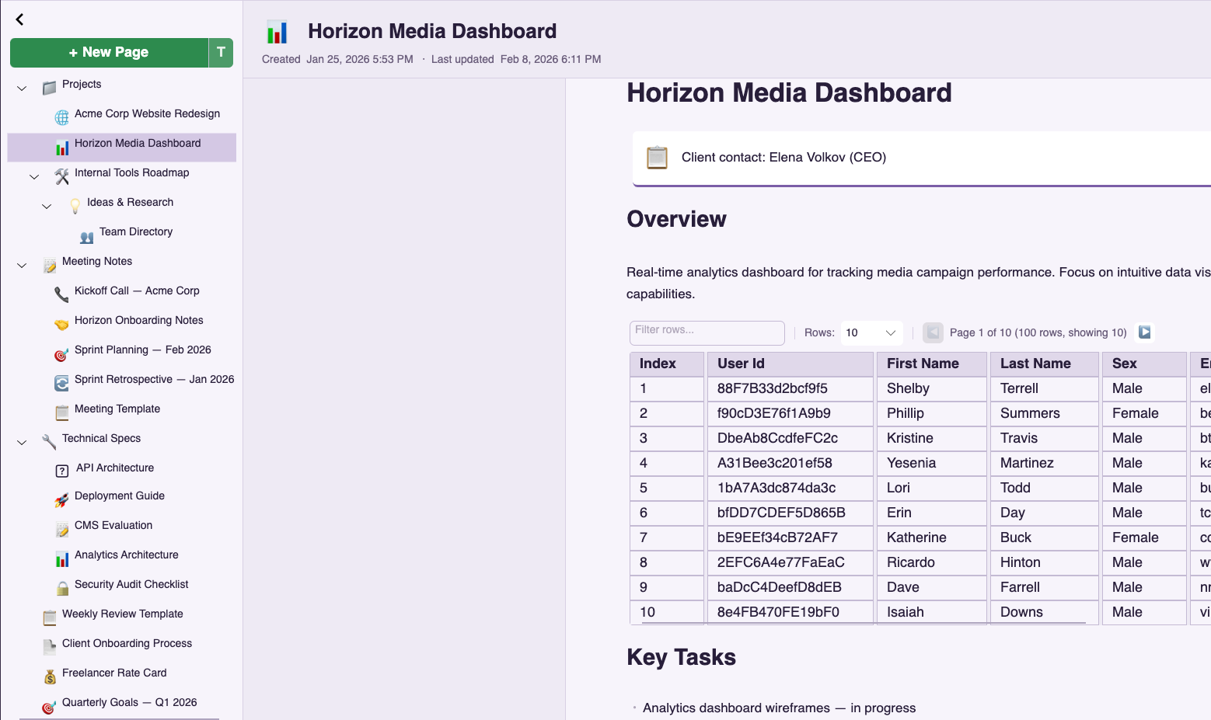This screenshot has height=720, width=1211.
Task: Select the Kickoff Call phone icon
Action: pos(62,291)
